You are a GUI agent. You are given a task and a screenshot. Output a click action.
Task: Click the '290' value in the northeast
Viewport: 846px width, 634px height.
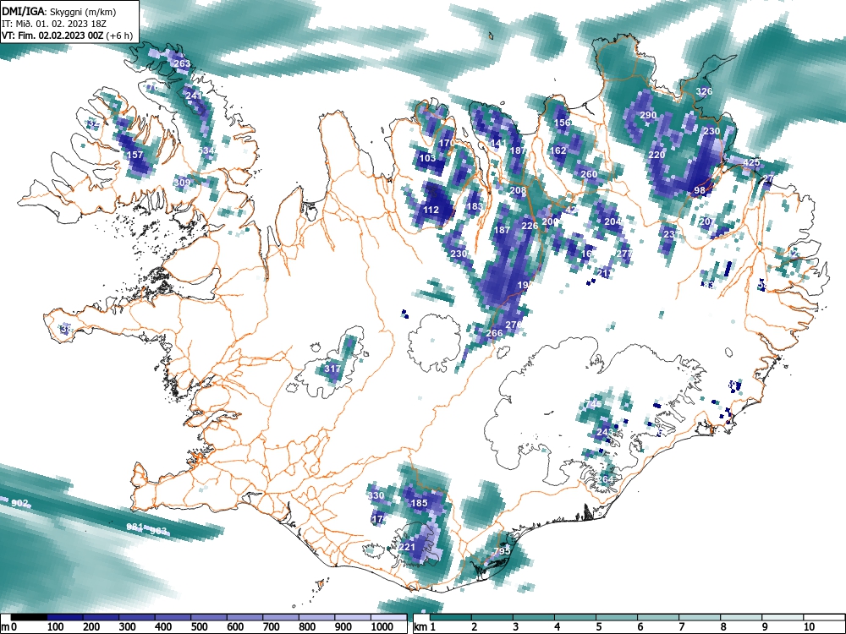pyautogui.click(x=648, y=115)
